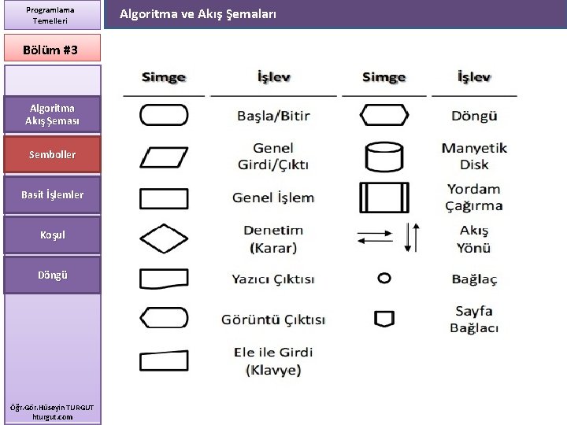Click the hturgut.com footer link
567x425 pixels.
(53, 417)
